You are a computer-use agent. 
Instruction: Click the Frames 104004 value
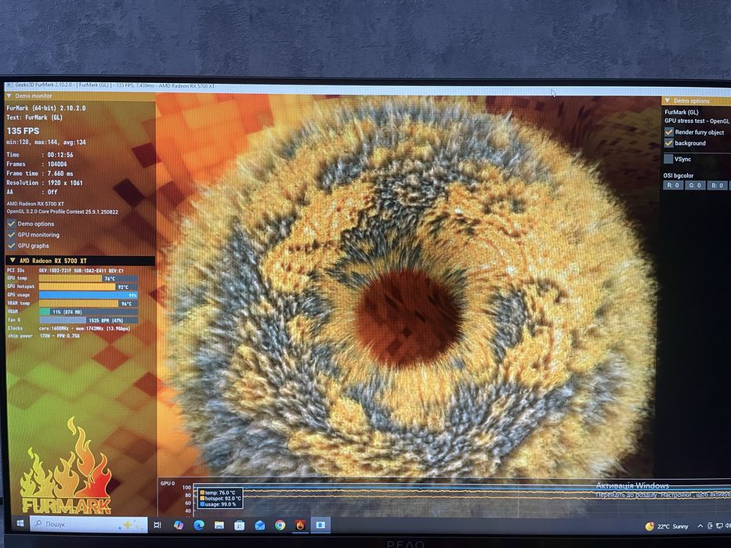pos(57,164)
